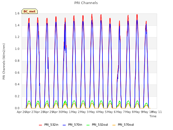173x130 pixels.
Task: Click the green PRI_532out legend swatch
Action: [88, 125]
